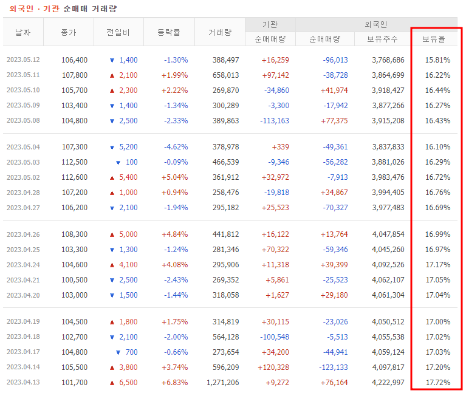Screen dimensions: 466x393
Task: Select the date 2023.04.24
Action: coord(23,265)
